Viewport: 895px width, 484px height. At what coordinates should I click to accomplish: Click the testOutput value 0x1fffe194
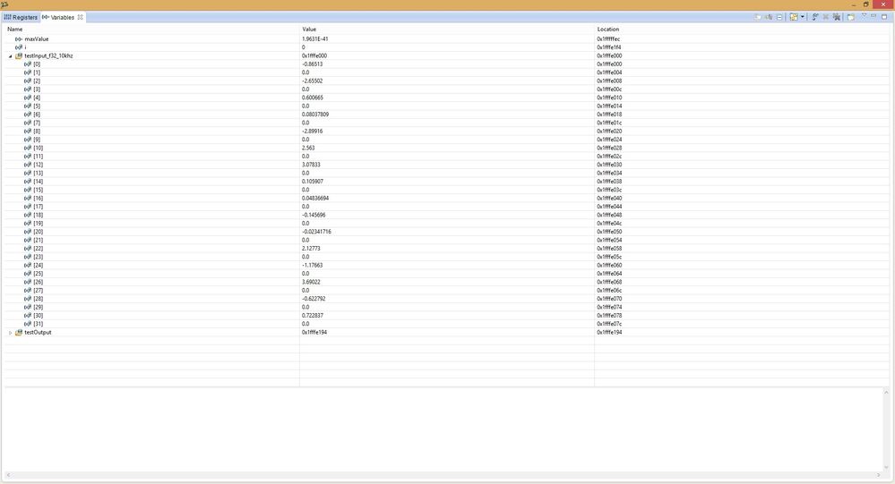[314, 332]
